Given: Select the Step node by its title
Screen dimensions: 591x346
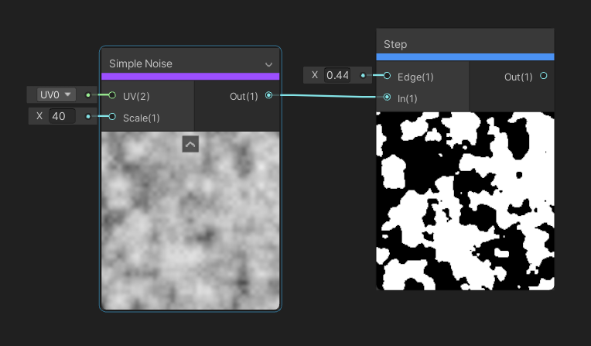Looking at the screenshot, I should point(395,44).
